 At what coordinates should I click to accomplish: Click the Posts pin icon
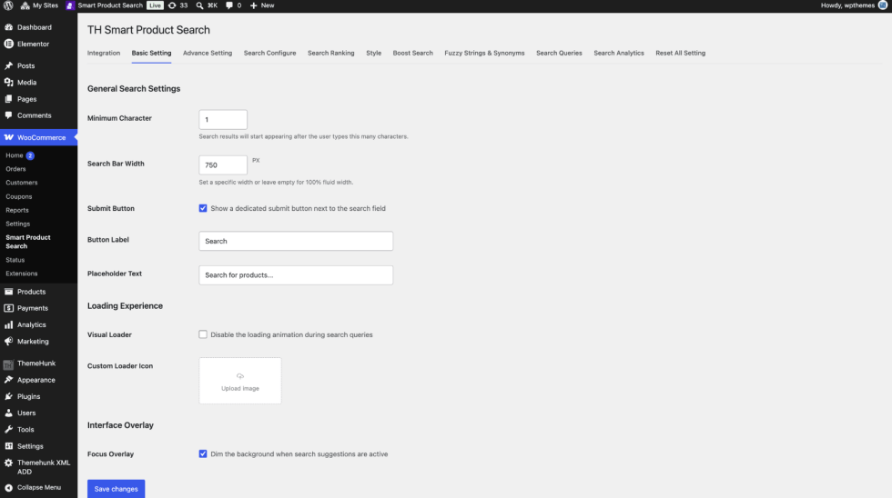point(8,65)
